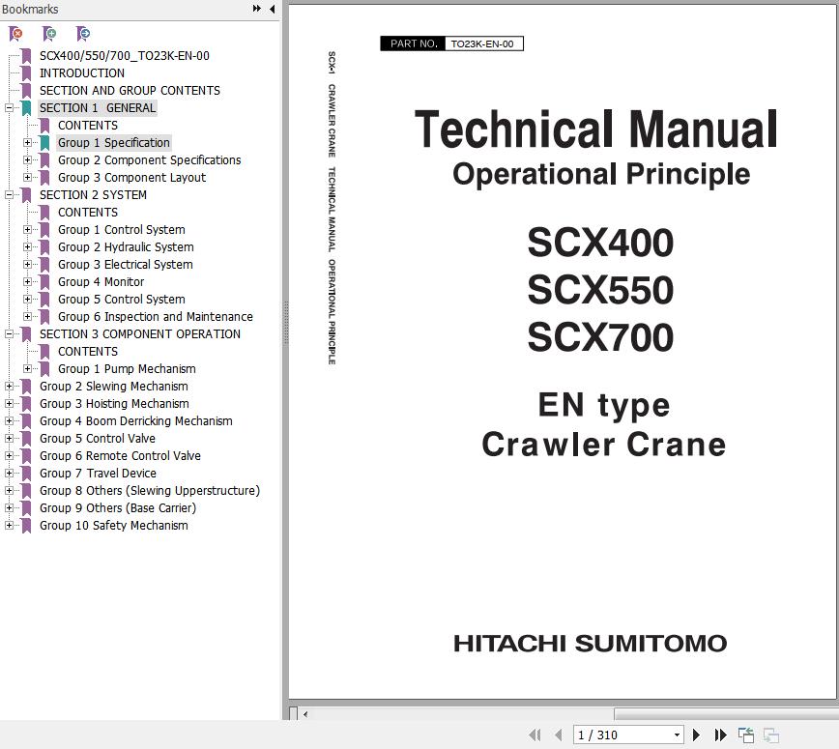Click the go-to-next-view icon in the status bar
Screen dimensions: 839x749
click(771, 735)
